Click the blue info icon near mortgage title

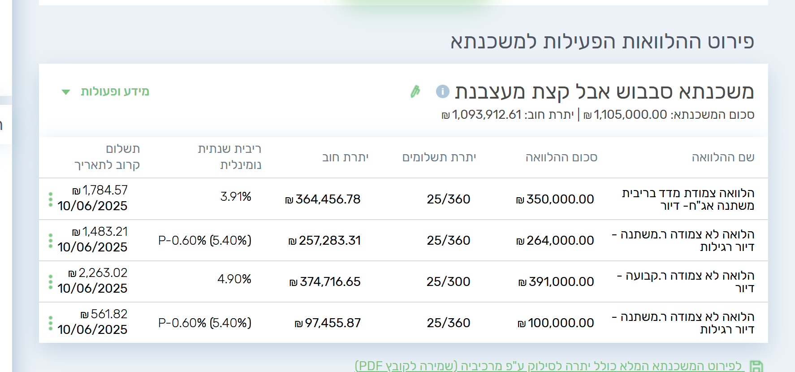pyautogui.click(x=442, y=91)
